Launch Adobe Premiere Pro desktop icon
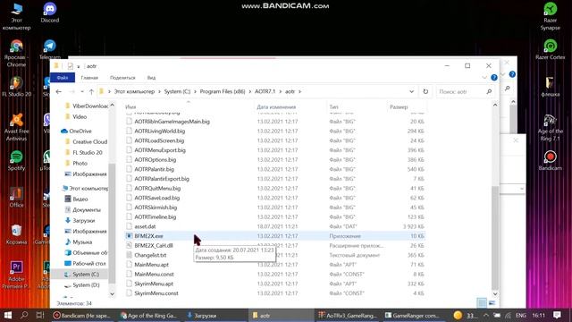The height and width of the screenshot is (322, 572). pos(16,275)
